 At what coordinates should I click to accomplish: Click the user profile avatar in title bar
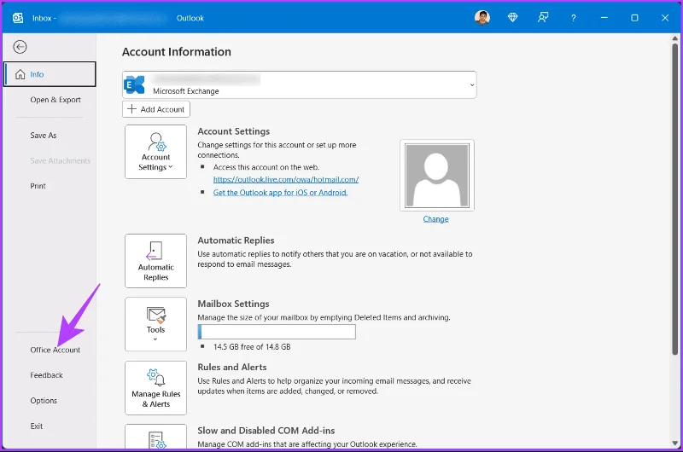click(x=482, y=18)
